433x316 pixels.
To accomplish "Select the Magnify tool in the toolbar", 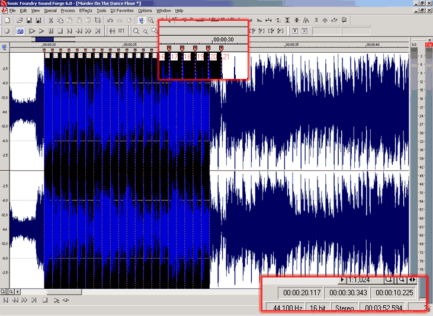I will pos(151,20).
